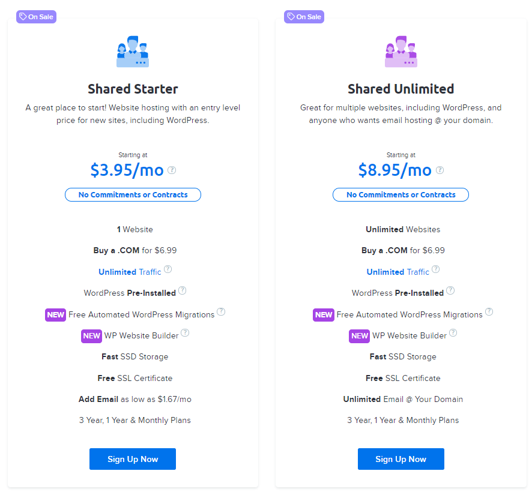Click help icon beside $8.95/mo price
The image size is (532, 492).
click(440, 170)
